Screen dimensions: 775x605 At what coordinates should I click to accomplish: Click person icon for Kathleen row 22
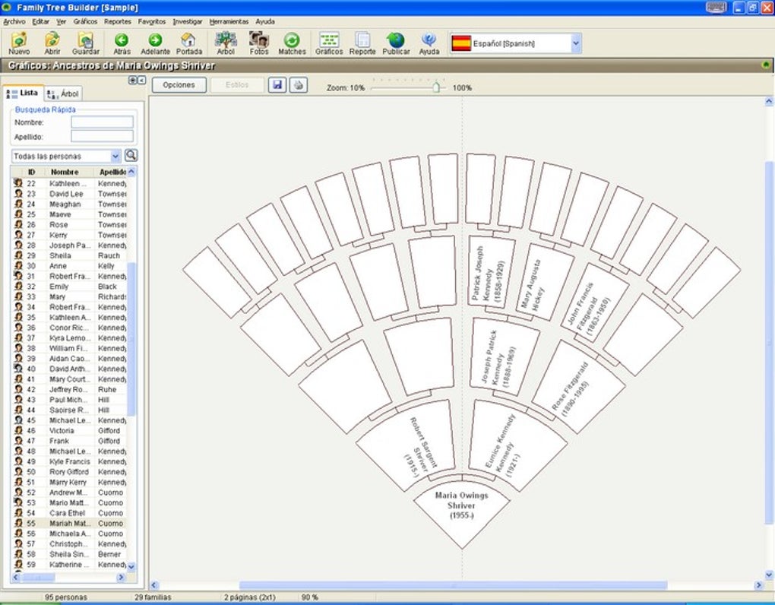(x=18, y=183)
